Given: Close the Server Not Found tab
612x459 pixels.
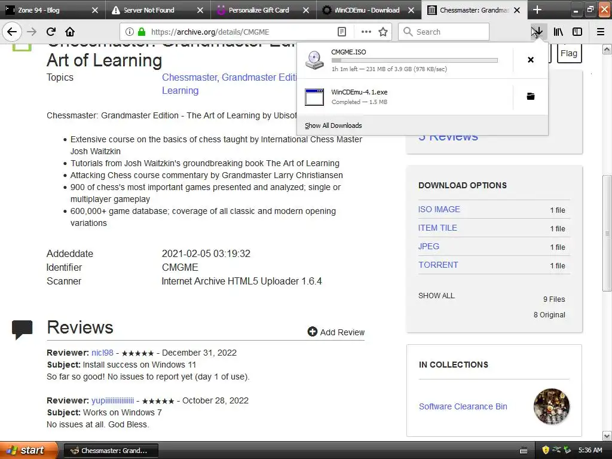Looking at the screenshot, I should tap(200, 10).
